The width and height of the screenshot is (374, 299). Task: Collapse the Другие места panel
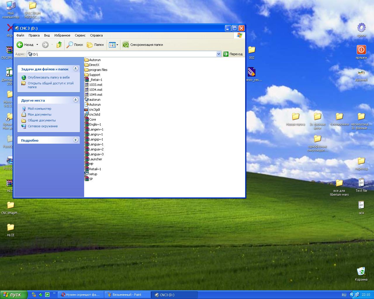tap(75, 100)
